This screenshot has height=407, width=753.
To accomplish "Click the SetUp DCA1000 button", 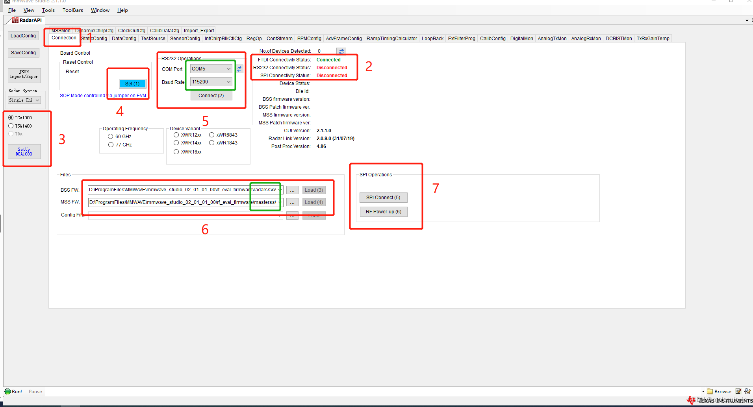I will [x=24, y=152].
